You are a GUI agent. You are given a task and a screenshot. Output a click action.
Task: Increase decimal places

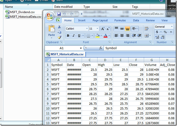point(157,37)
